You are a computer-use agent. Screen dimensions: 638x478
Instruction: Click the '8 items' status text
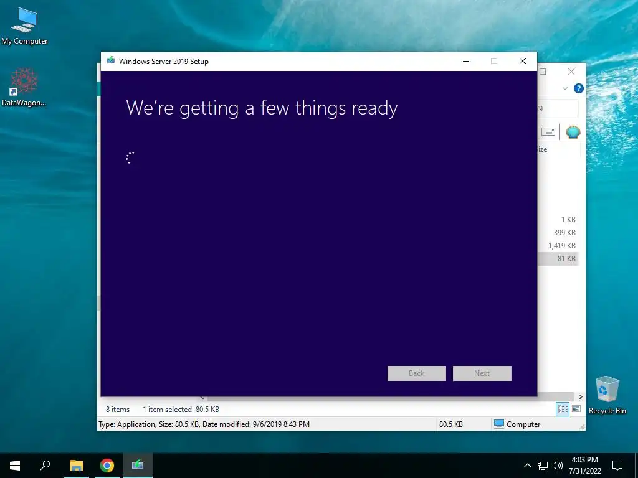point(118,410)
